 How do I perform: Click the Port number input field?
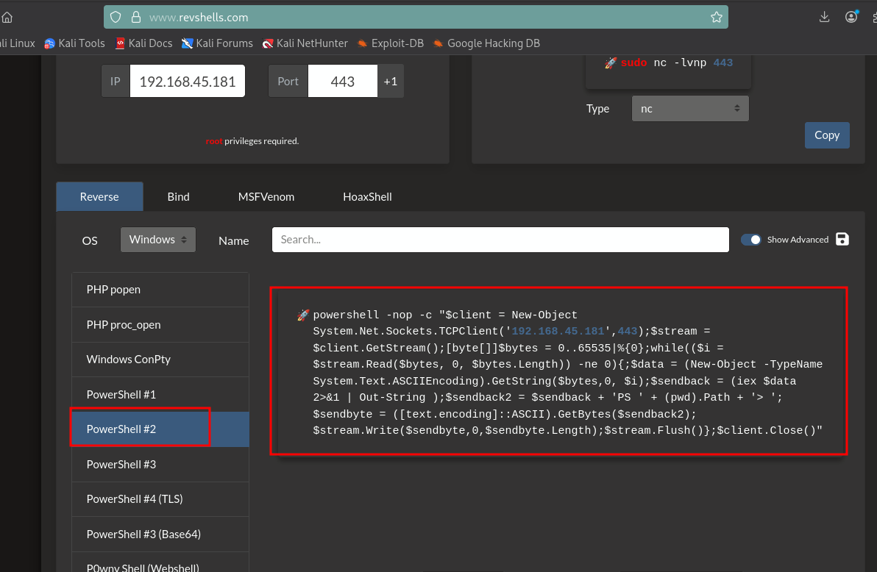click(x=342, y=82)
